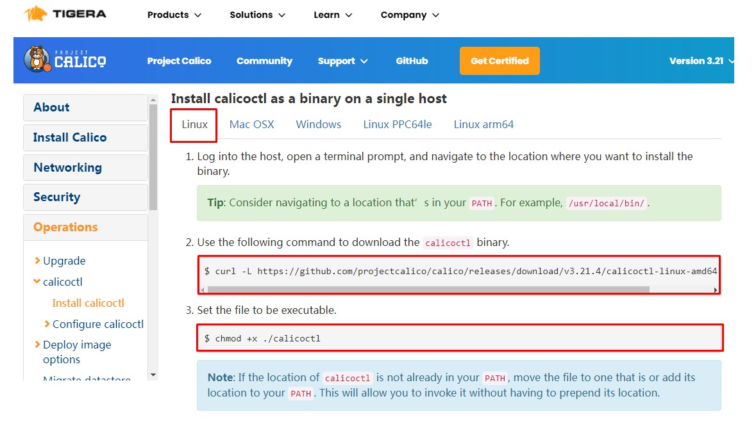This screenshot has width=756, height=426.
Task: Click the Install calicoctl as a binary heading
Action: [308, 99]
